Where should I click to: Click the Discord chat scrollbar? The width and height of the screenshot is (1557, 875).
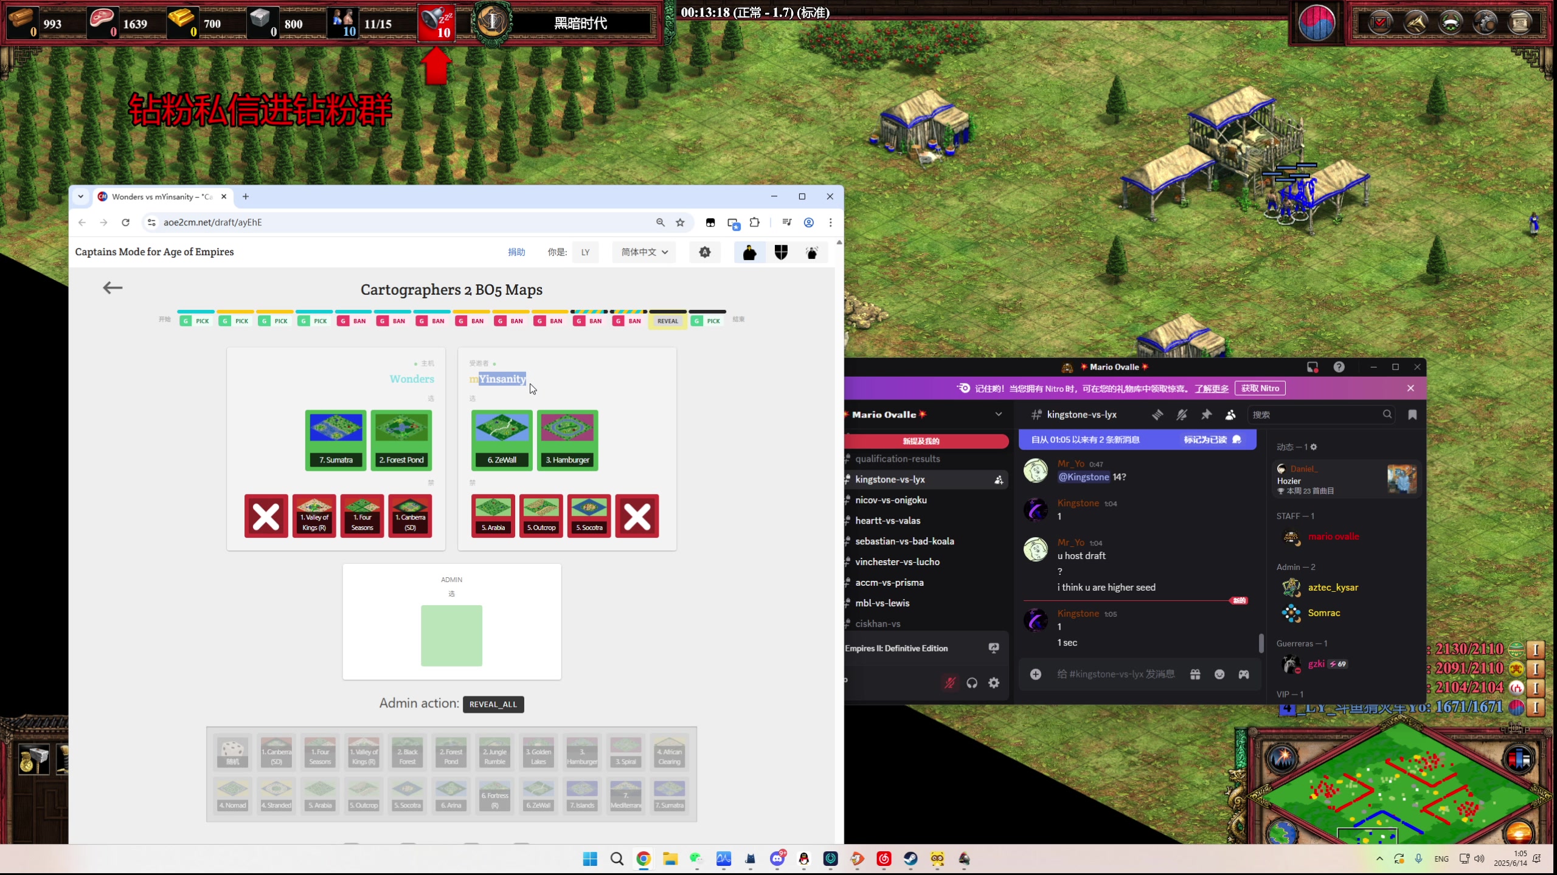click(1261, 643)
